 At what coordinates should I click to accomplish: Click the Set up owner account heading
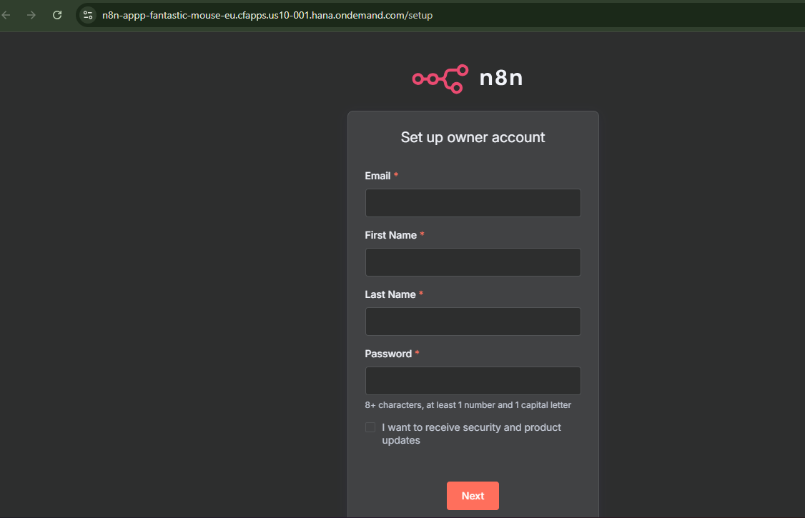click(473, 136)
